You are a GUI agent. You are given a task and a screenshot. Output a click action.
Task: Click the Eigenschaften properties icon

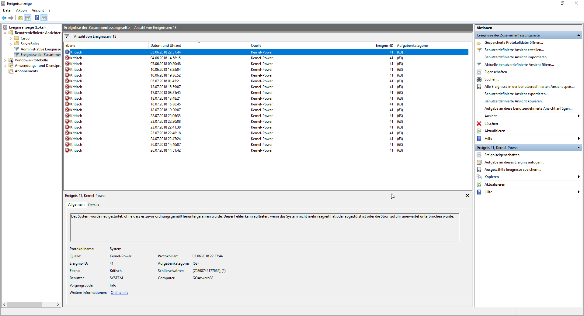point(479,72)
